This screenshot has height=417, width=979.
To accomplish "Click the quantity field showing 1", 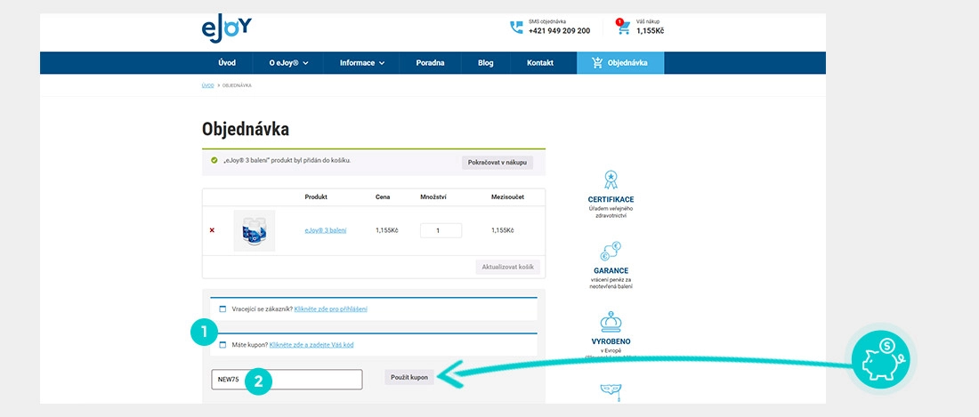I will click(441, 230).
